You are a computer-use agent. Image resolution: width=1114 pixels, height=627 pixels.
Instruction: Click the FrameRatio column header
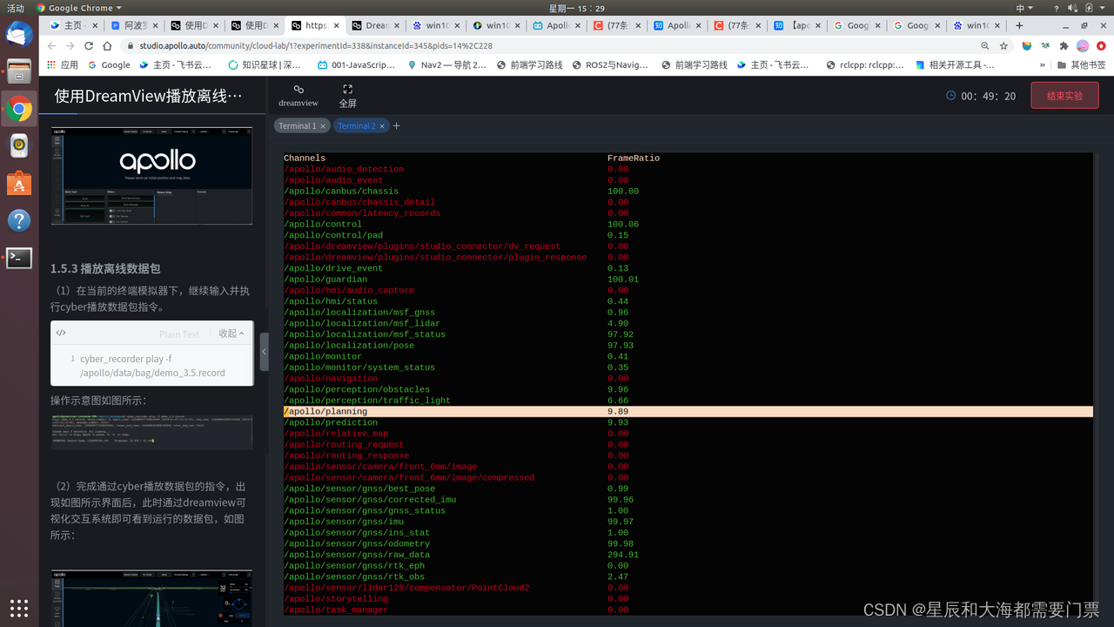[x=634, y=158]
